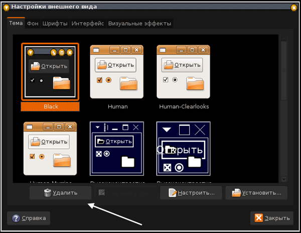
Task: Click the orange X icon on Закрыть
Action: pyautogui.click(x=258, y=218)
